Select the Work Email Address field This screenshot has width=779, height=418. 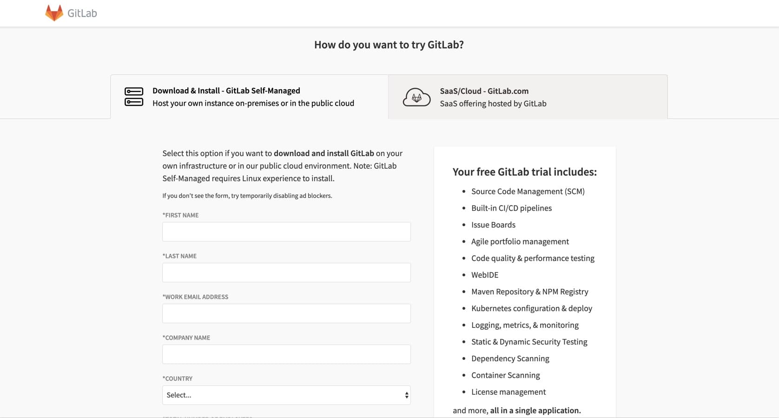(x=286, y=313)
